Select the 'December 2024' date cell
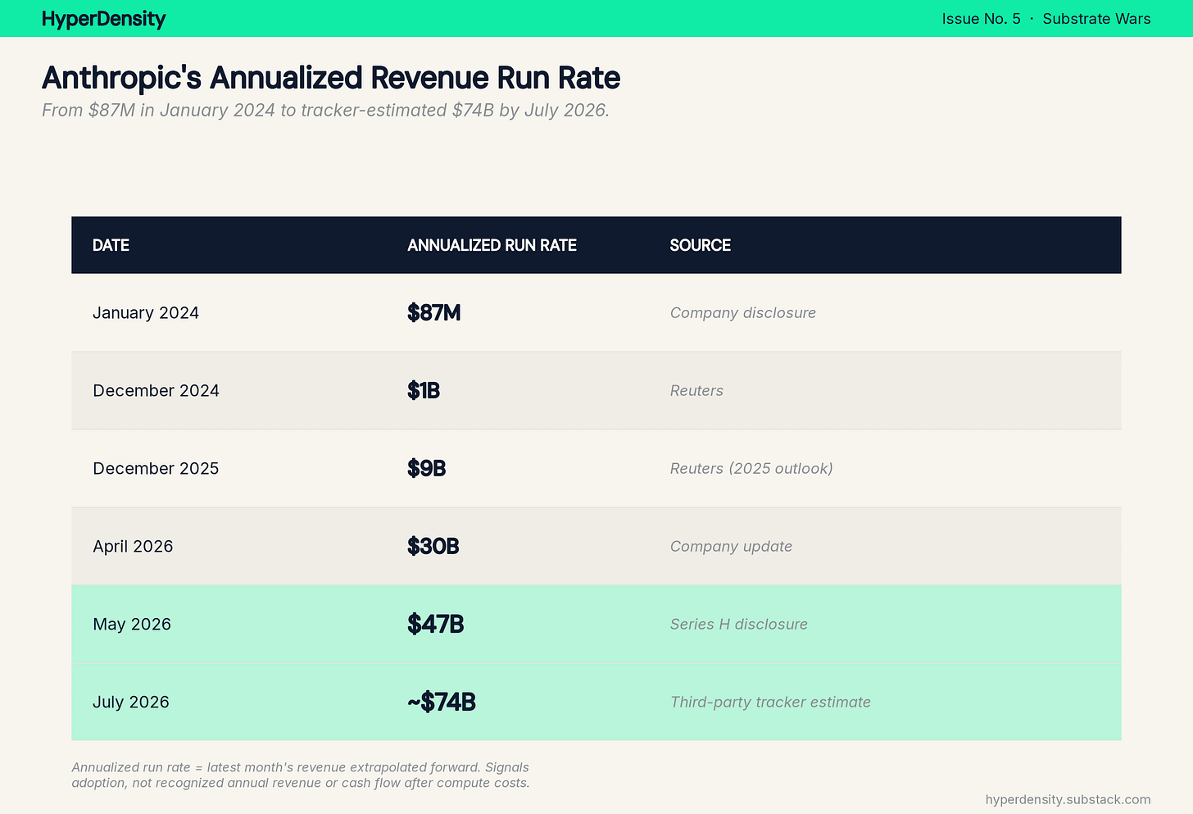The height and width of the screenshot is (814, 1193). [x=156, y=390]
